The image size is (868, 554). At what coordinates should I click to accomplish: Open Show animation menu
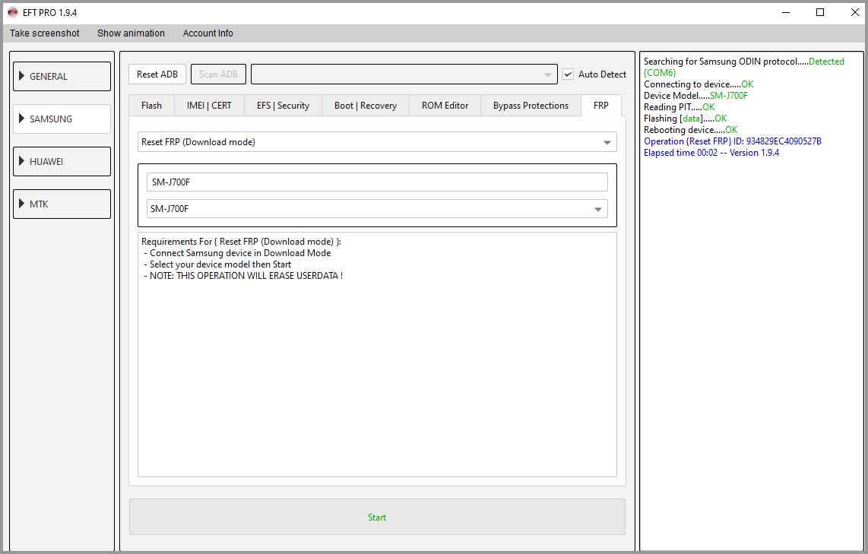(131, 33)
